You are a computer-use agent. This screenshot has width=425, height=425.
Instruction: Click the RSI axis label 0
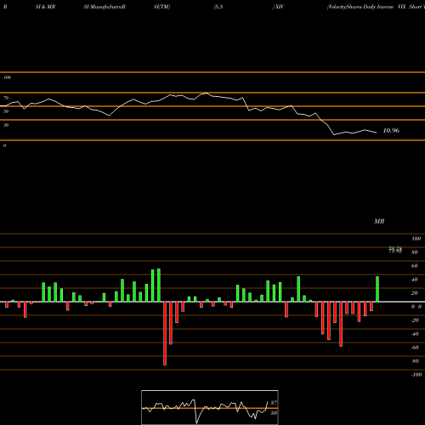(x=4, y=145)
